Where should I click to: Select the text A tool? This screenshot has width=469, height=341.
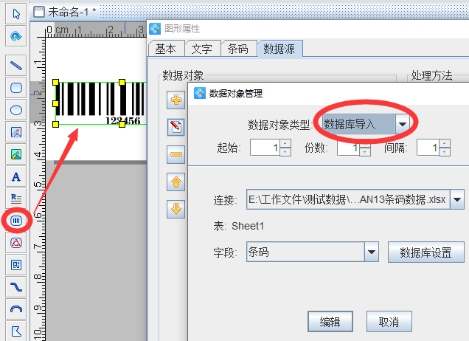(x=15, y=176)
